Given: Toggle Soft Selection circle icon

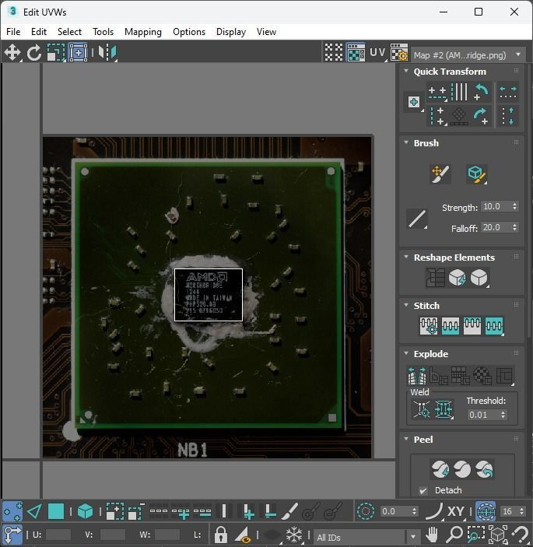Looking at the screenshot, I should [x=365, y=511].
